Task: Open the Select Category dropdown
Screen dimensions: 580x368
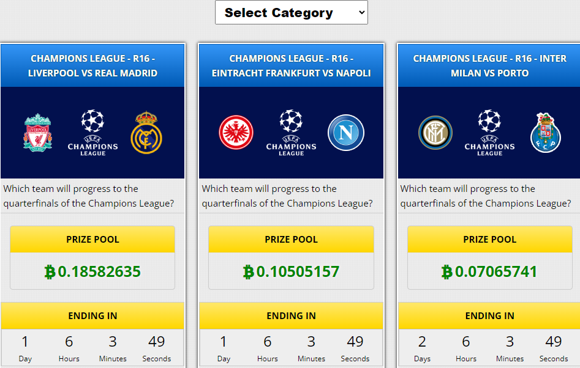Action: (292, 13)
